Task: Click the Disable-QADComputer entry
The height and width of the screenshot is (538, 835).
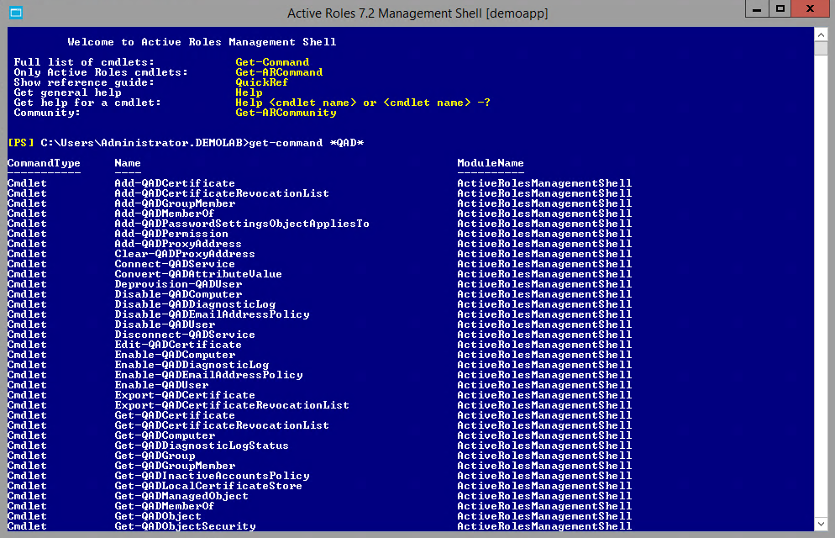Action: (x=178, y=294)
